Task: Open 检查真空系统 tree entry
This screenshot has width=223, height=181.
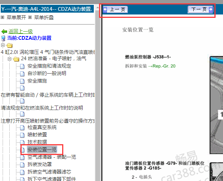Action: tap(42, 127)
